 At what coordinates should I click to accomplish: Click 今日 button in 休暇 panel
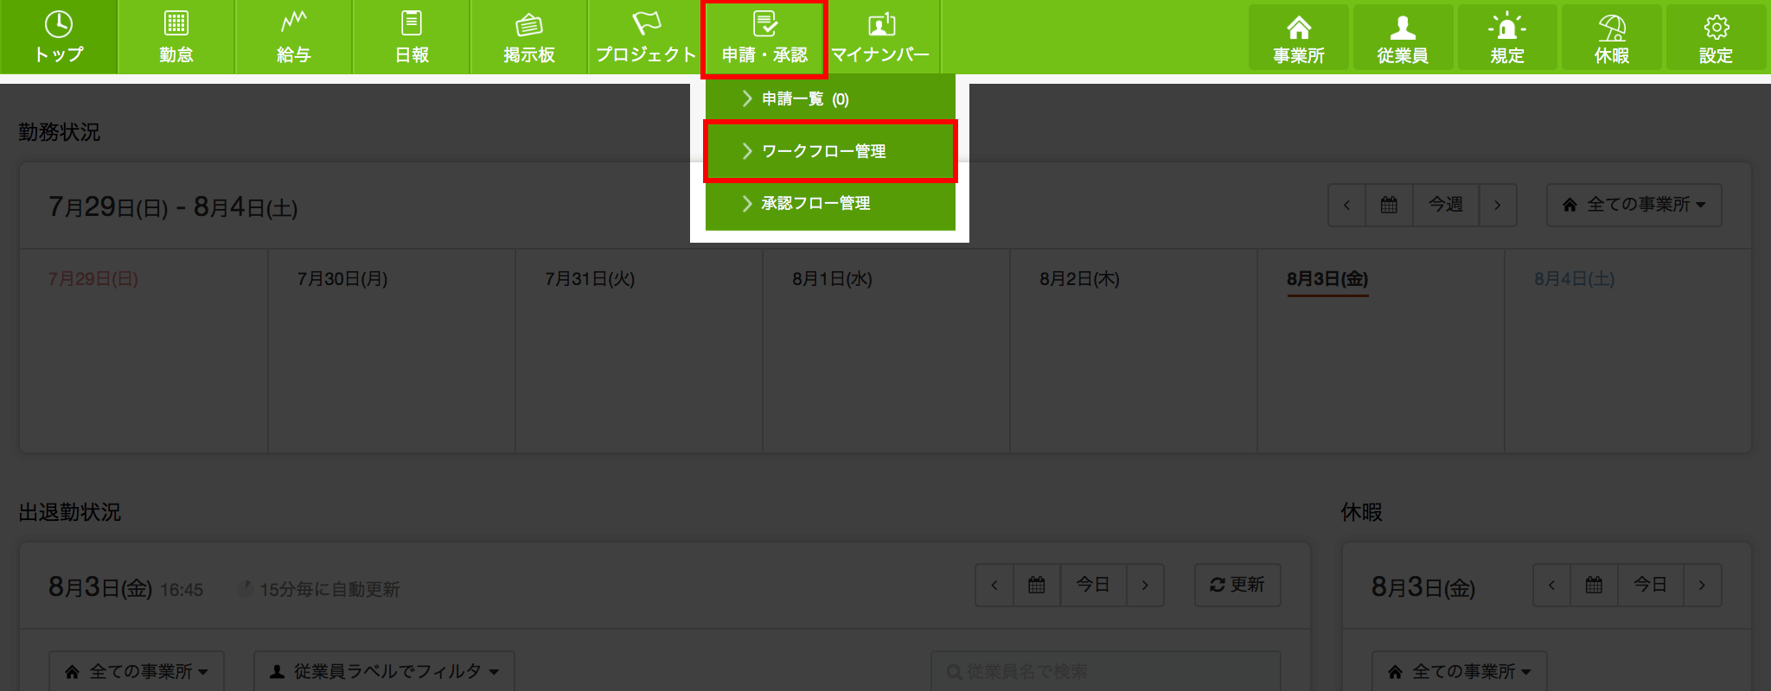pos(1650,586)
